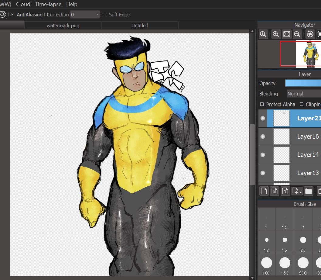Select brush size 100 preset
The width and height of the screenshot is (321, 280).
266,264
